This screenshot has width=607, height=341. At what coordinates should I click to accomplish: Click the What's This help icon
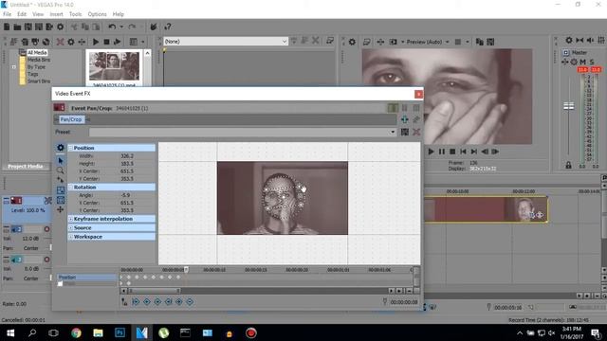(168, 27)
